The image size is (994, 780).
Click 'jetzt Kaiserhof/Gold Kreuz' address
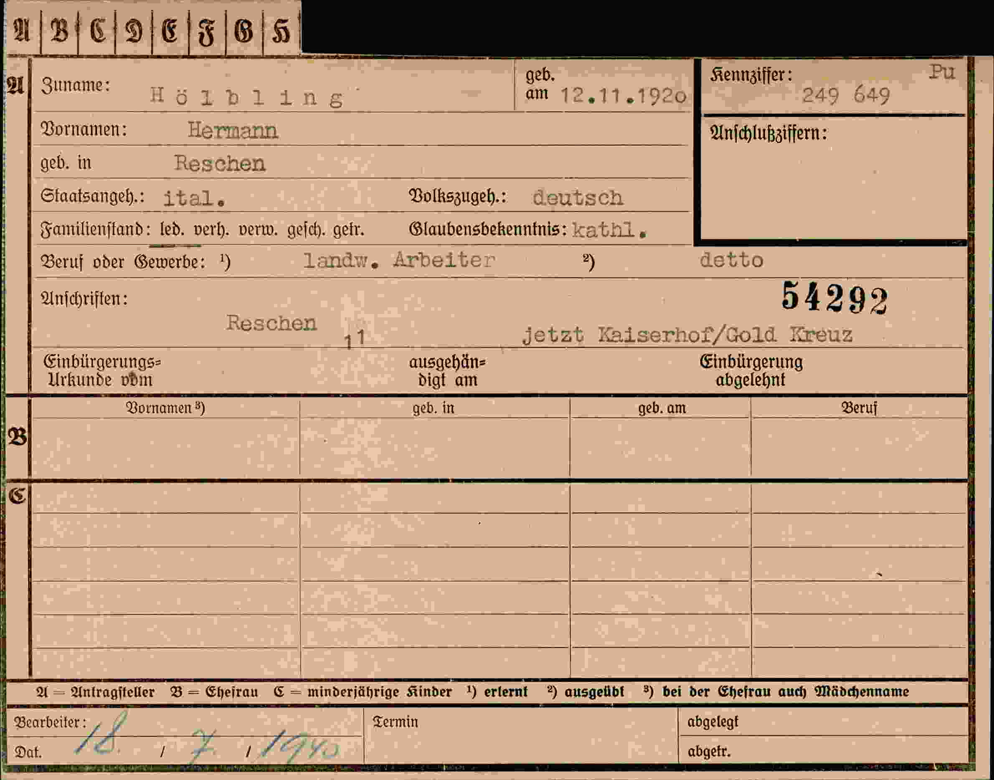(687, 335)
